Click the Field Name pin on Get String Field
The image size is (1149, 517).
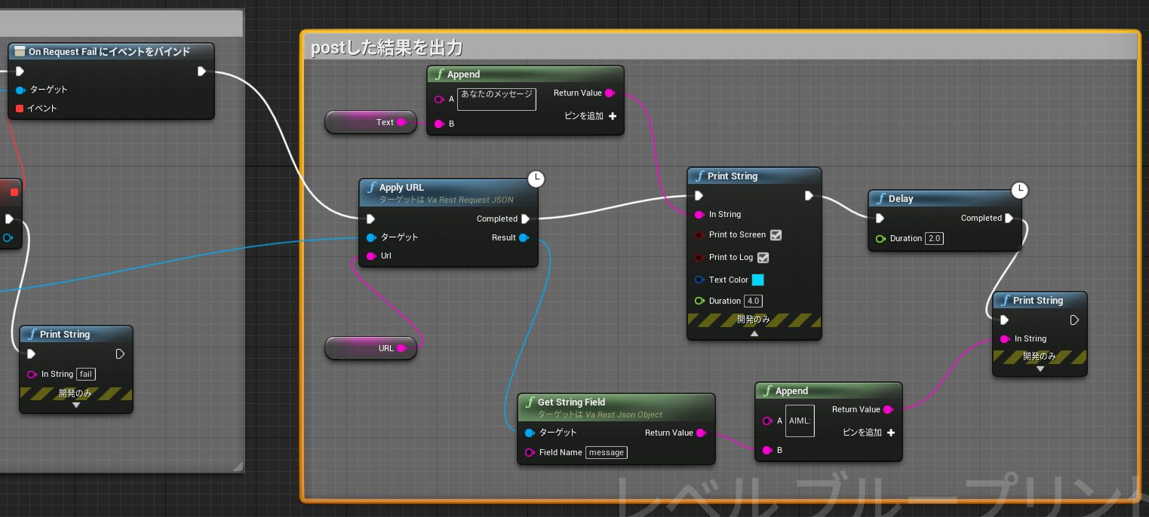click(530, 453)
